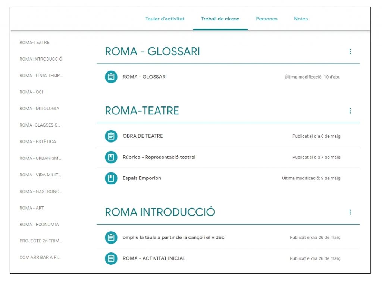
Task: Open the three-dot menu for ROMA-TEATRE topic
Action: [x=350, y=111]
